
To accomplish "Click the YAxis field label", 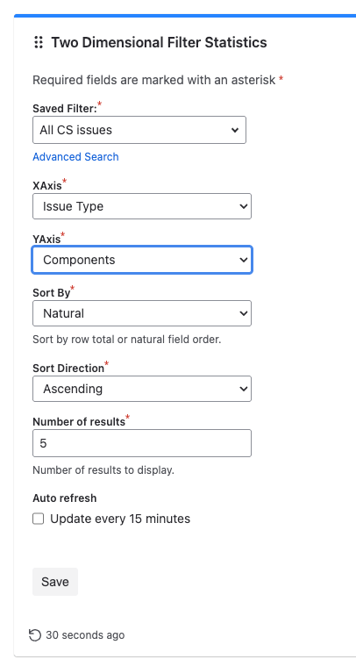I will [46, 240].
